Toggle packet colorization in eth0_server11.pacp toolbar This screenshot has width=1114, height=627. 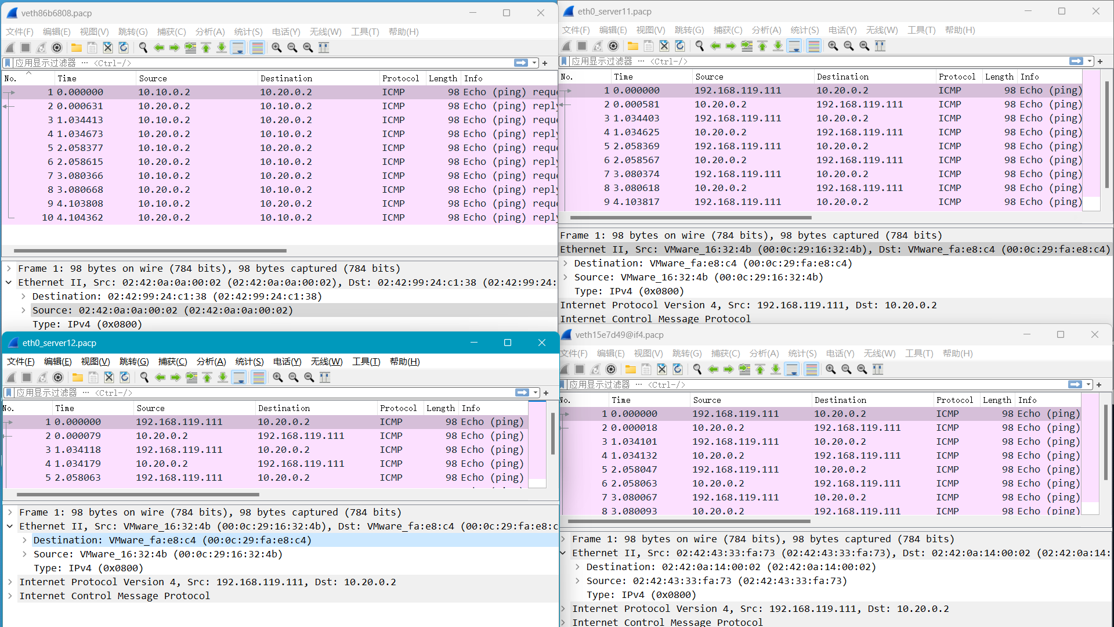click(x=814, y=46)
